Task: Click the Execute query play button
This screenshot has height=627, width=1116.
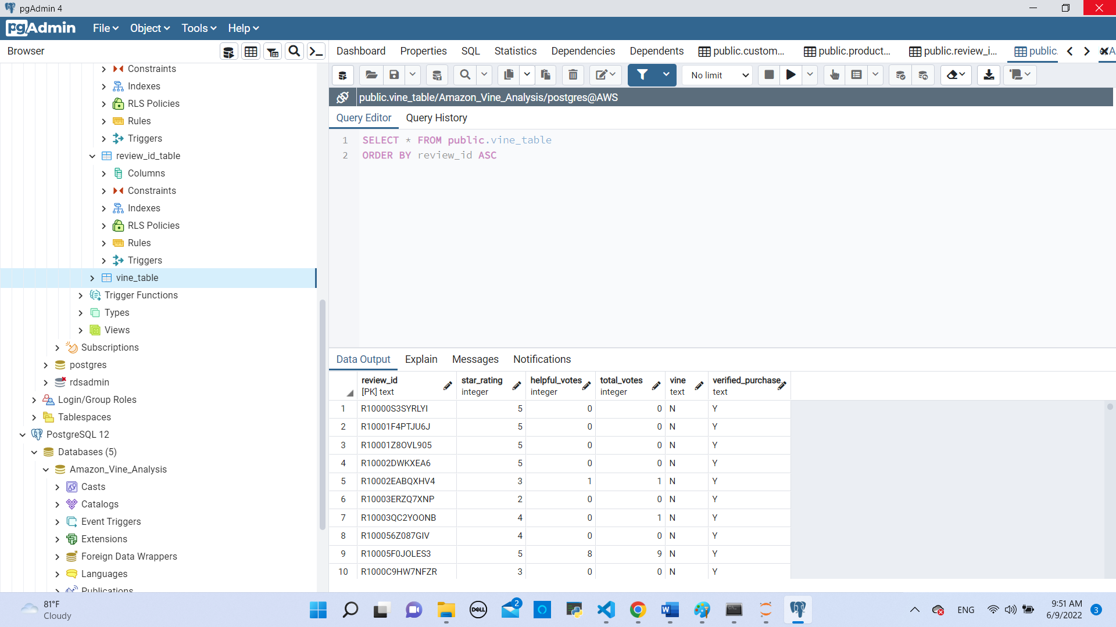Action: click(791, 75)
